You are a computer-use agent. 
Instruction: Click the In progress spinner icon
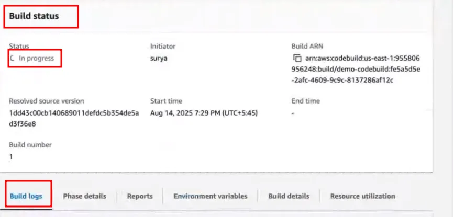[x=12, y=59]
